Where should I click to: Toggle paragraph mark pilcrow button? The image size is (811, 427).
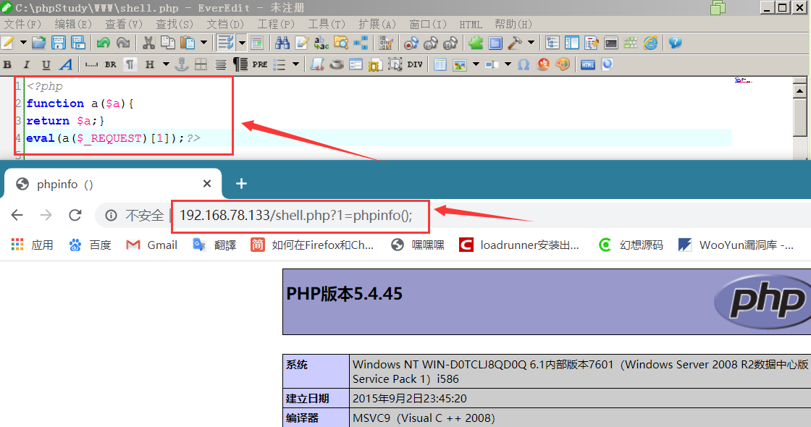click(130, 64)
